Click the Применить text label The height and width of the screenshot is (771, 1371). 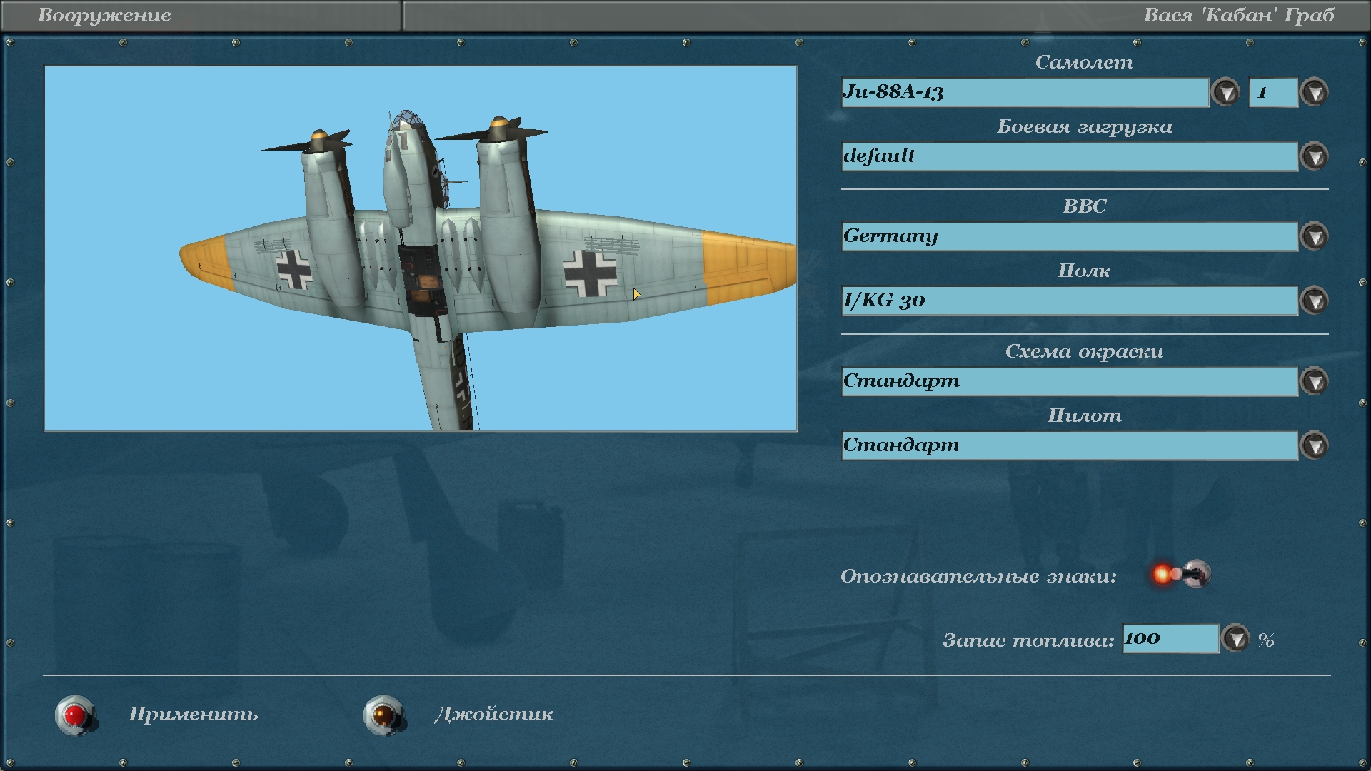point(193,715)
